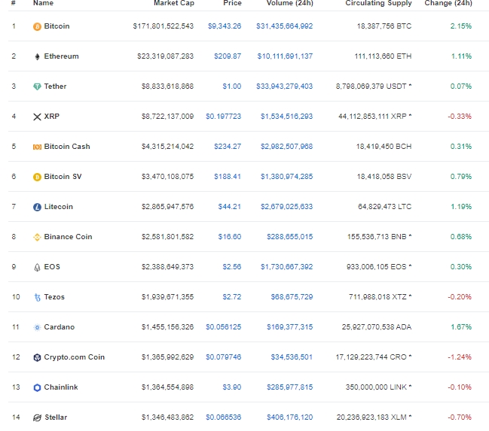Click the Bitcoin Cash icon
Viewport: 489px width, 431px height.
[x=37, y=147]
